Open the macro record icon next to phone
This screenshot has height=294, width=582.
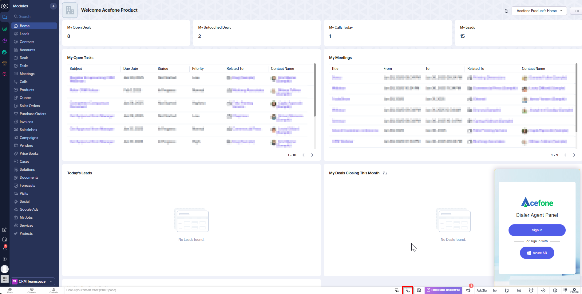(419, 290)
